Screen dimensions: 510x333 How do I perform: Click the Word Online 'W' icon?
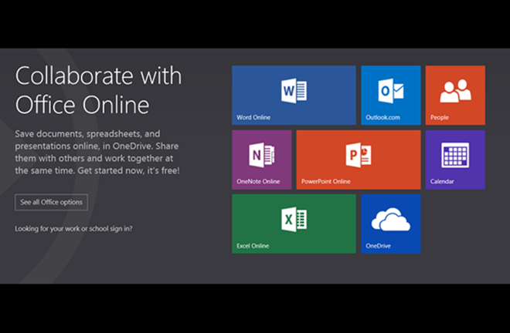click(x=294, y=92)
